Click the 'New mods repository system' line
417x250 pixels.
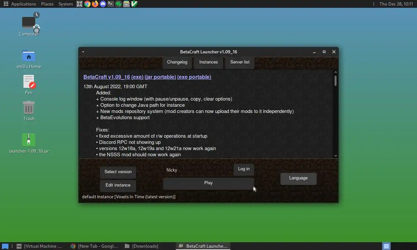195,111
